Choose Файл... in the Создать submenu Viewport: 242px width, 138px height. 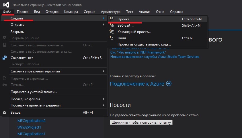point(157,38)
